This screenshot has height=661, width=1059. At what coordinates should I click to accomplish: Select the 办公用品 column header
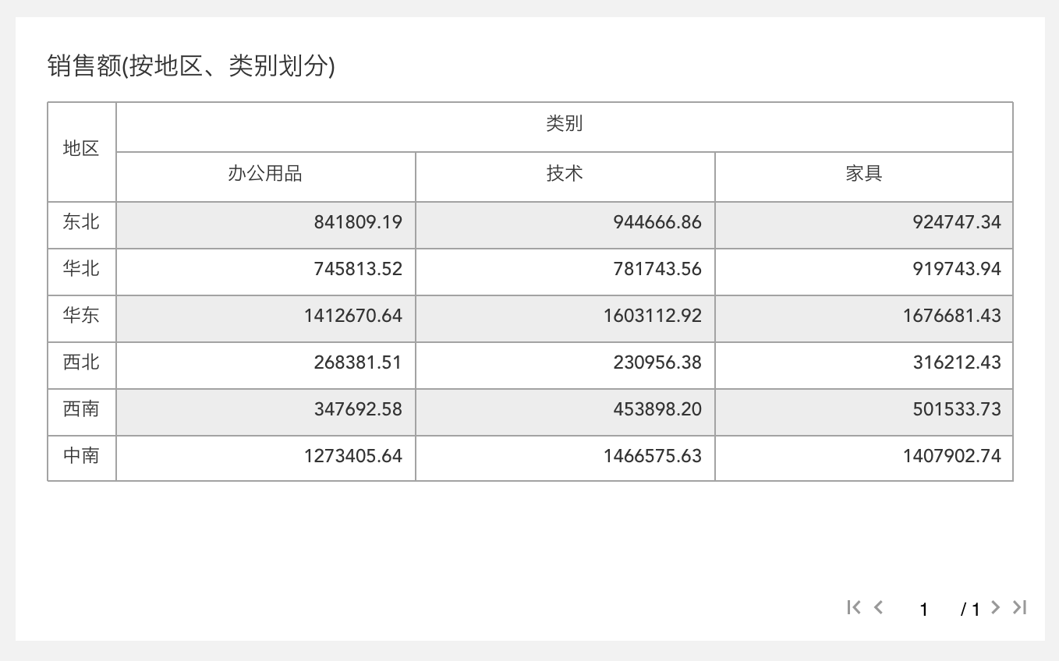point(265,174)
